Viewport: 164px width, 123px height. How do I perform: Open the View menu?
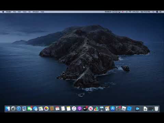(x=25, y=12)
